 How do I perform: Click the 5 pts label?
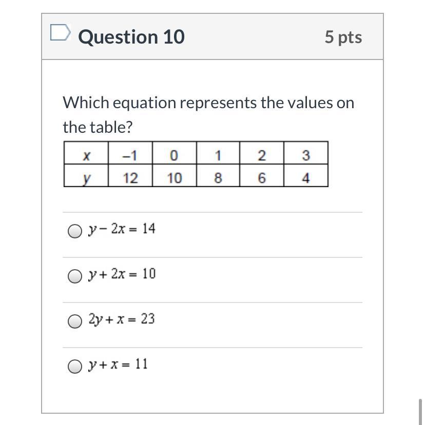343,37
